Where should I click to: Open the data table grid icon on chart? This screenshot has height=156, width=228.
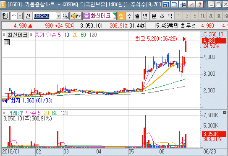[7, 42]
